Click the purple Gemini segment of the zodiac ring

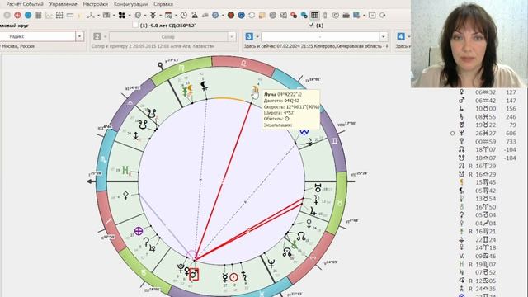(334, 141)
